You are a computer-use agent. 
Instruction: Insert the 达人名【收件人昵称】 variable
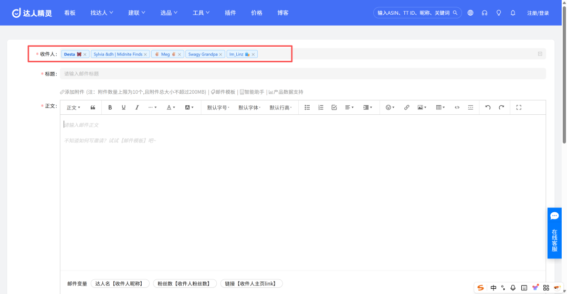coord(120,284)
